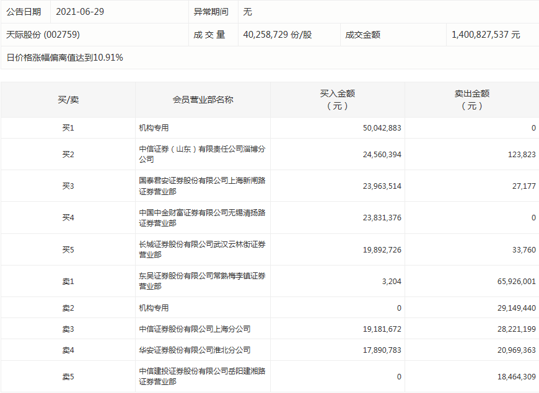Image resolution: width=539 pixels, height=393 pixels.
Task: Select the 买1 row label
Action: pyautogui.click(x=68, y=127)
